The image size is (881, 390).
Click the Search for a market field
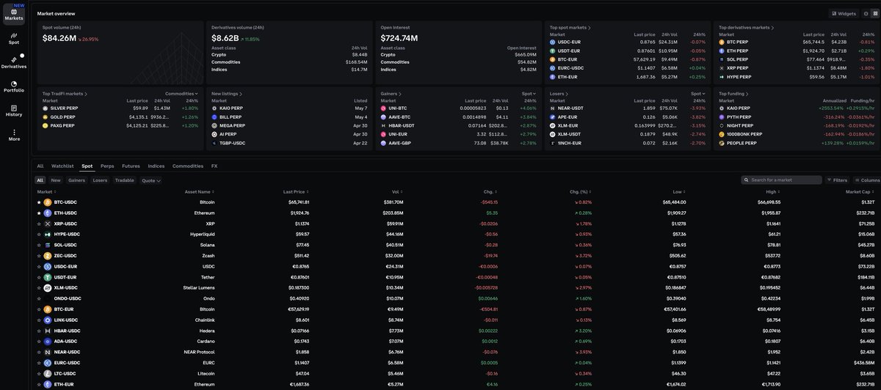(x=781, y=180)
